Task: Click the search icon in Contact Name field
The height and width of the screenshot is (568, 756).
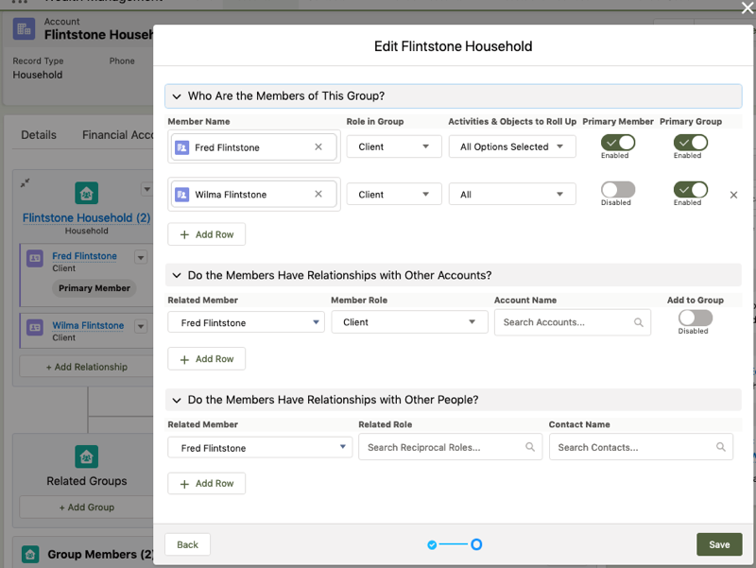Action: 721,448
